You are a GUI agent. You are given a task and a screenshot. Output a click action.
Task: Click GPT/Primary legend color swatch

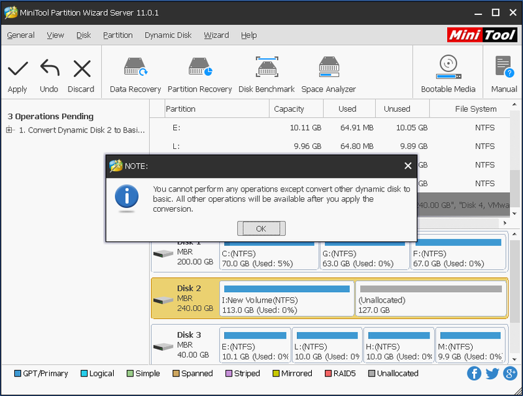coord(18,373)
